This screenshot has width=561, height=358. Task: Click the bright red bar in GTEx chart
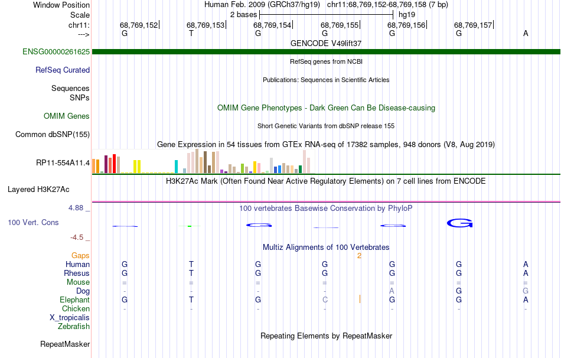(114, 164)
